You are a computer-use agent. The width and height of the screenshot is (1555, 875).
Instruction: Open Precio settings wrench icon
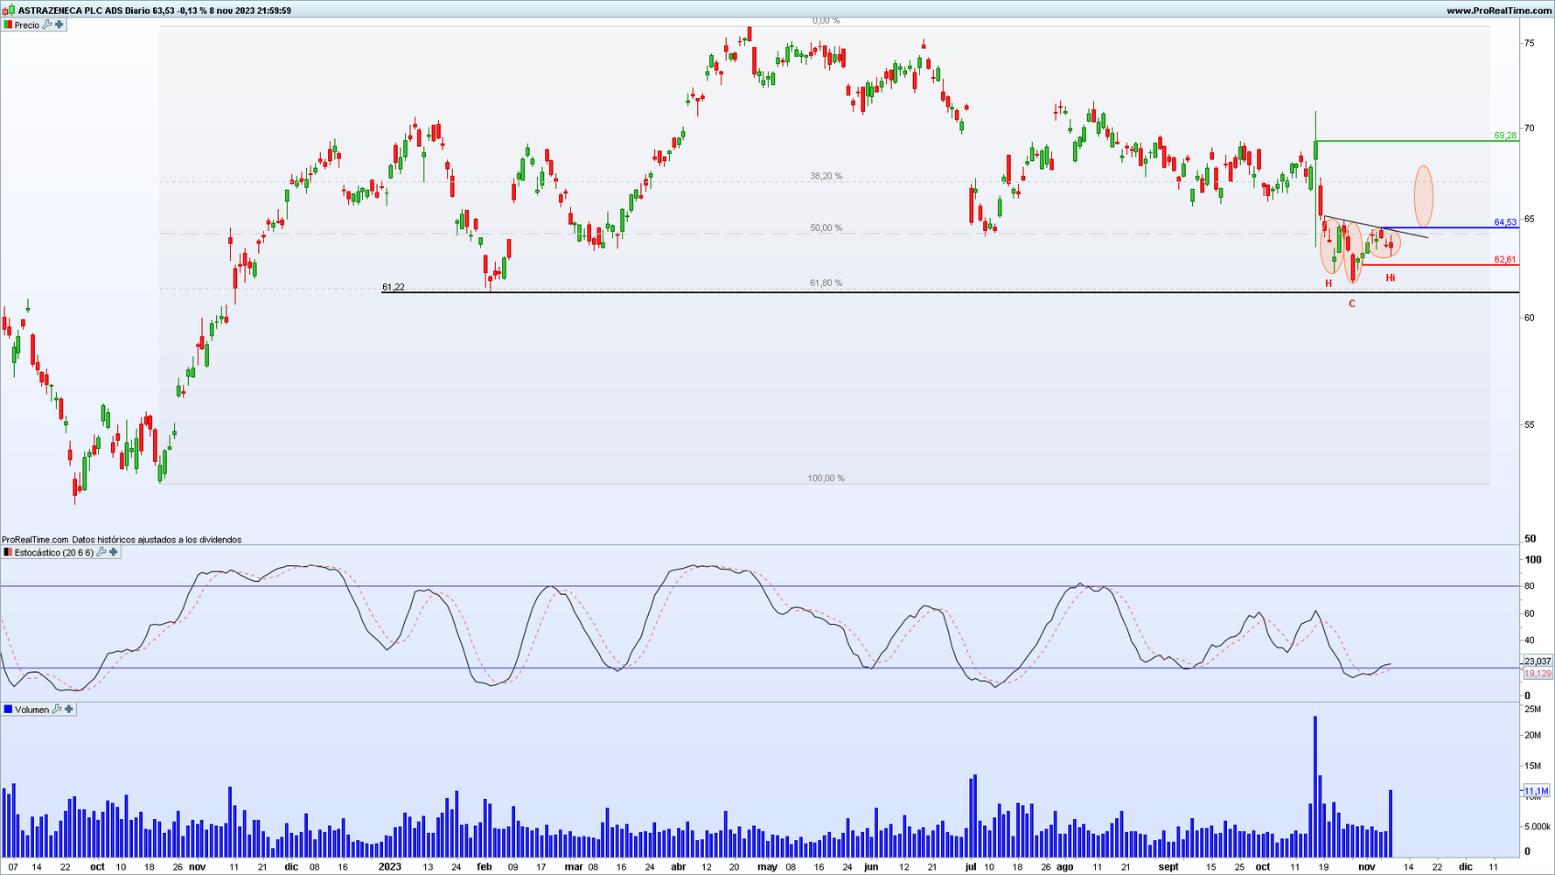pyautogui.click(x=48, y=24)
